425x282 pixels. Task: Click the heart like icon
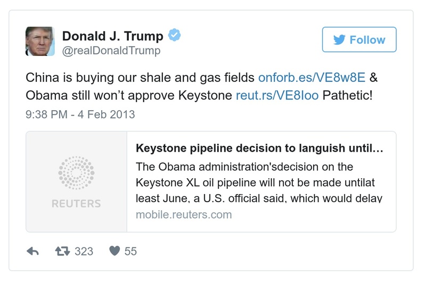tap(114, 251)
